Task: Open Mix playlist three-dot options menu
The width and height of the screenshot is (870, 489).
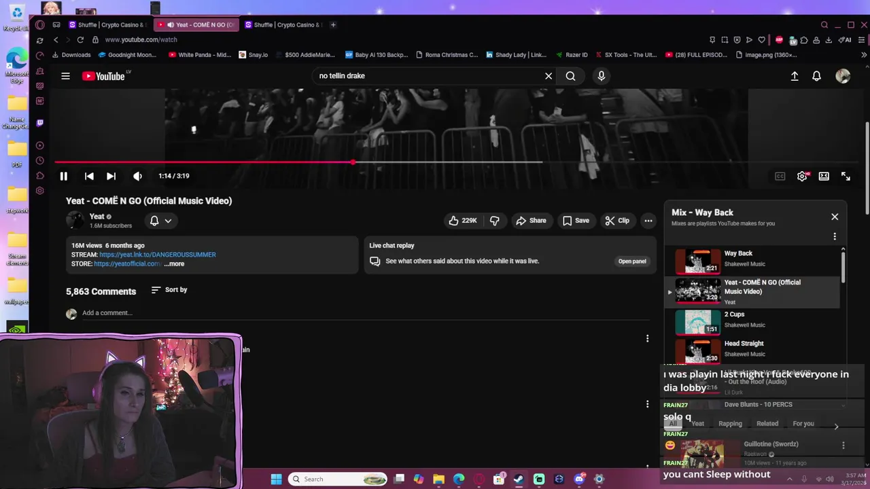Action: (835, 236)
